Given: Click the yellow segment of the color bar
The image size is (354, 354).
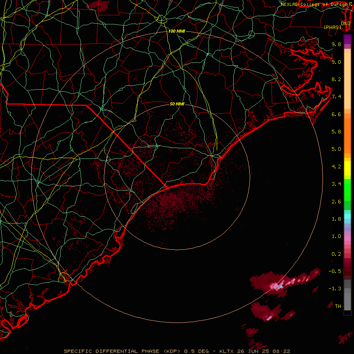Looking at the screenshot, I should (347, 168).
